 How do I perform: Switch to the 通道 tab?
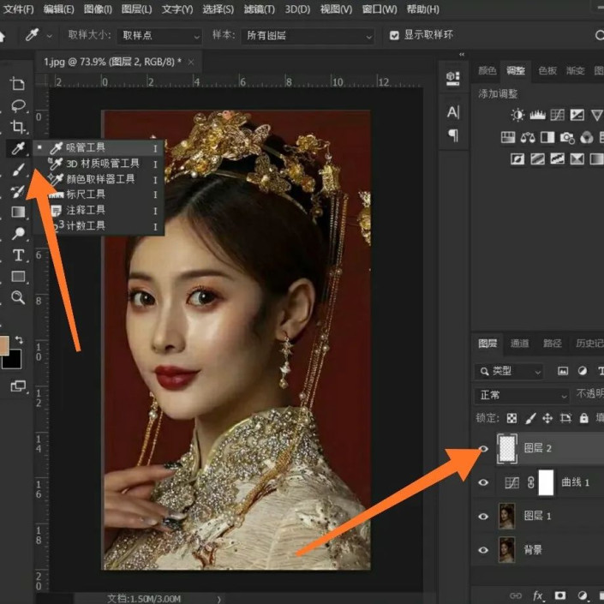[x=519, y=343]
